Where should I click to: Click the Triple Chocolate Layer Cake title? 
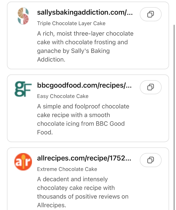(x=71, y=23)
